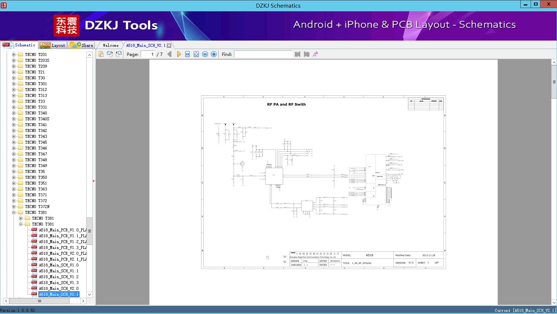The image size is (557, 314).
Task: Click the fit page icon
Action: (196, 54)
